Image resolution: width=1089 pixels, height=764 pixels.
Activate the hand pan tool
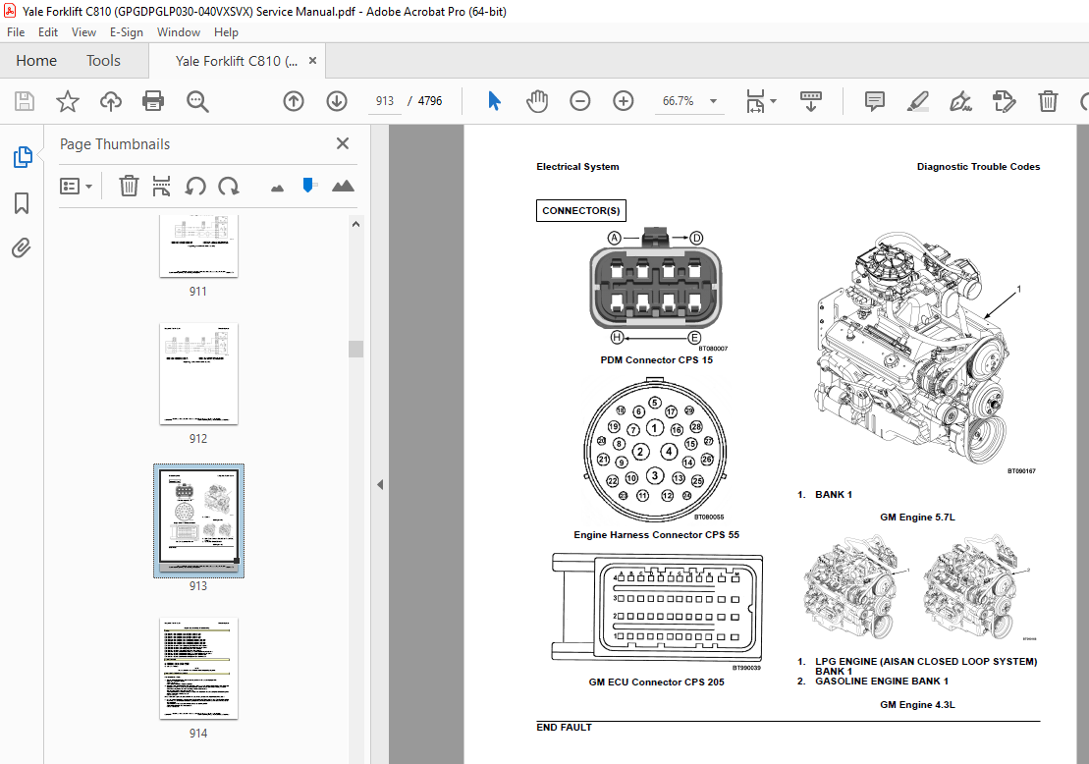tap(537, 101)
